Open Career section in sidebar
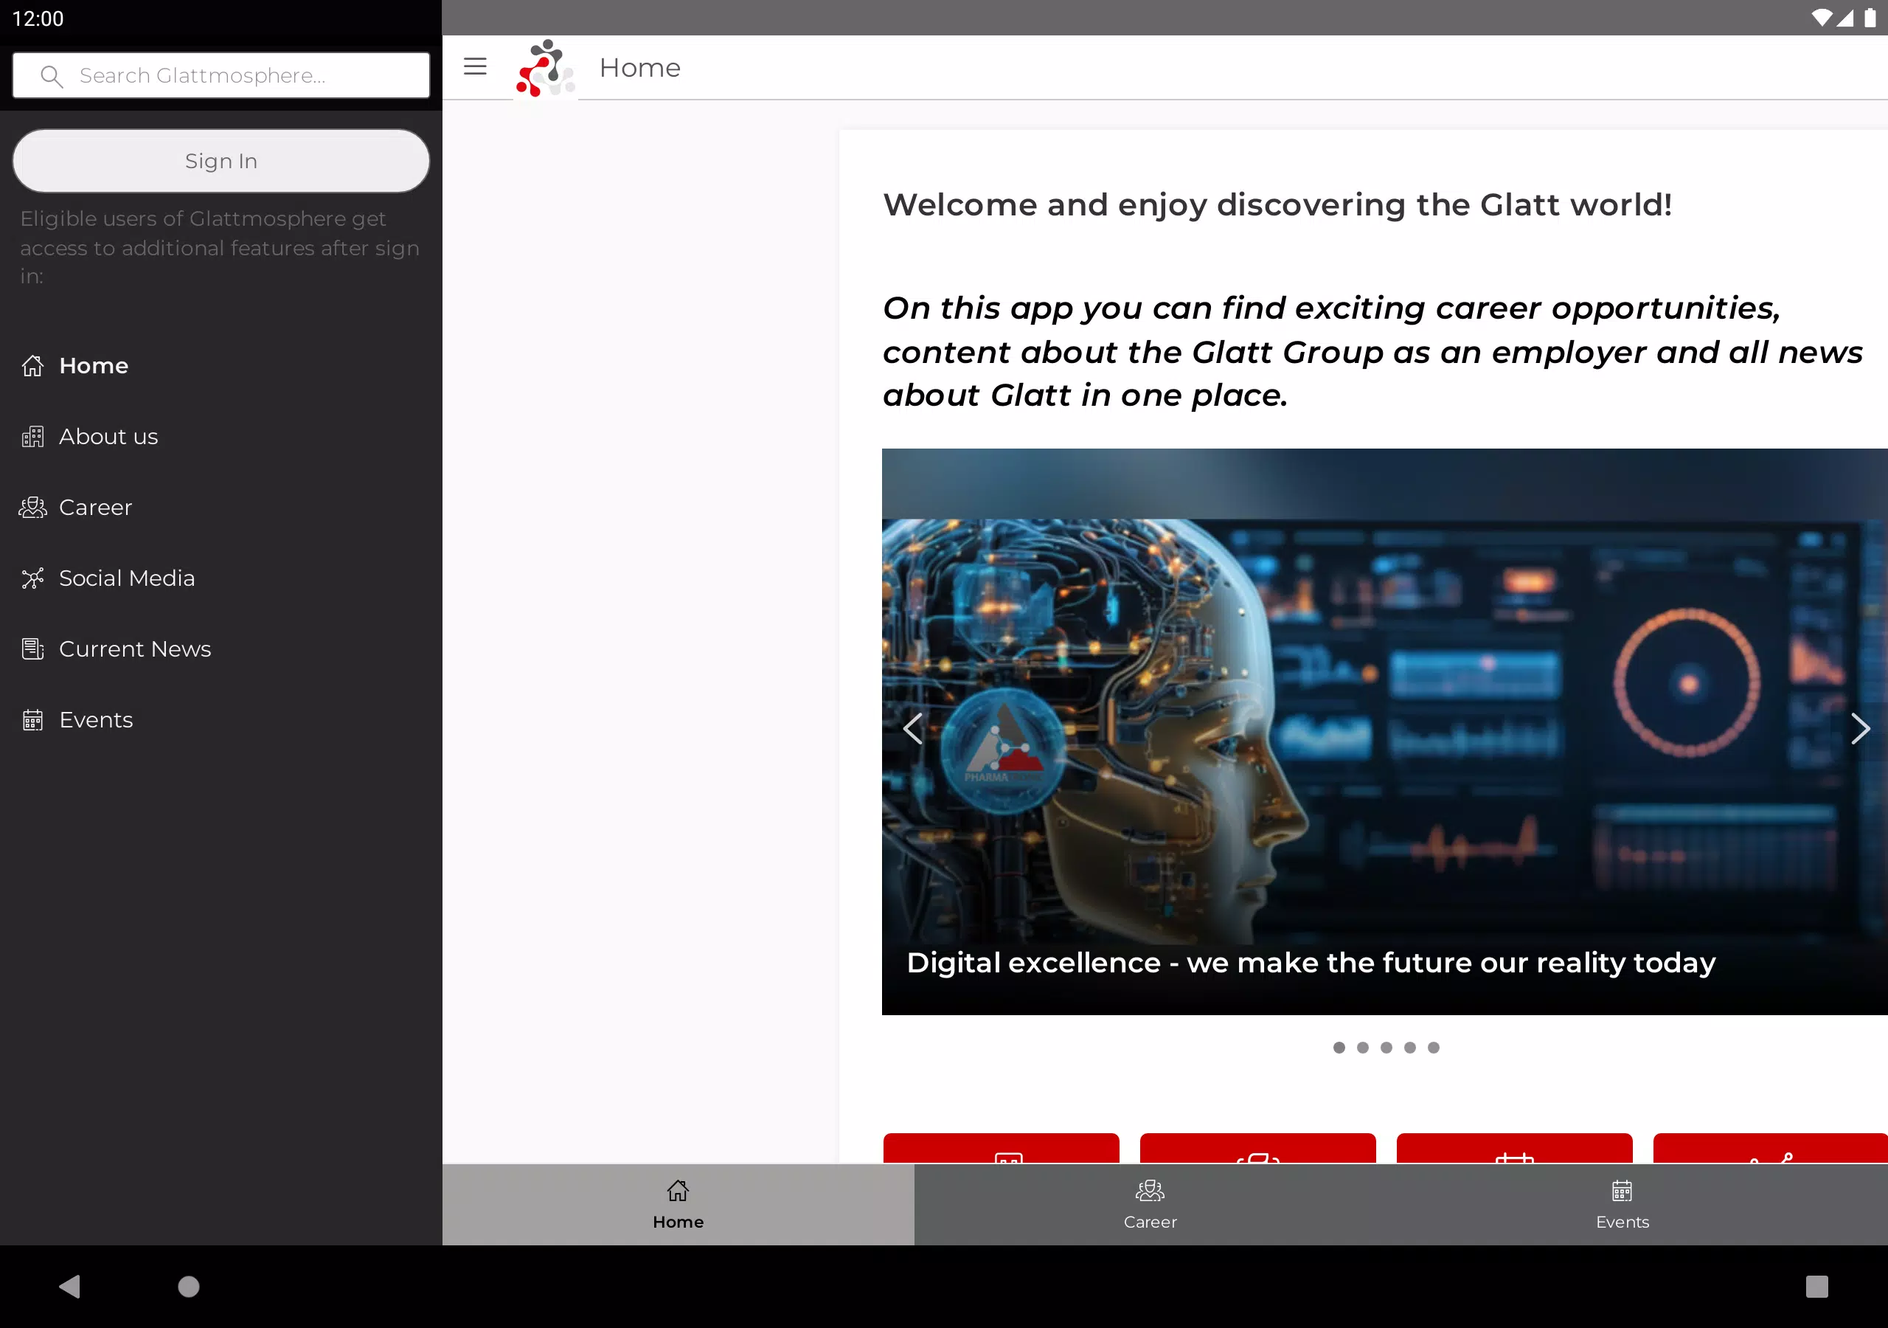The width and height of the screenshot is (1888, 1328). [x=94, y=507]
